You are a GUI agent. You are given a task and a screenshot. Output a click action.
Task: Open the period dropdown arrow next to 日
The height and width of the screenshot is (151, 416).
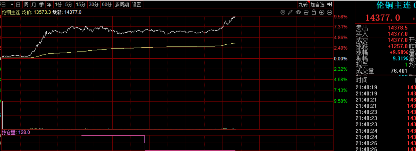[12, 5]
